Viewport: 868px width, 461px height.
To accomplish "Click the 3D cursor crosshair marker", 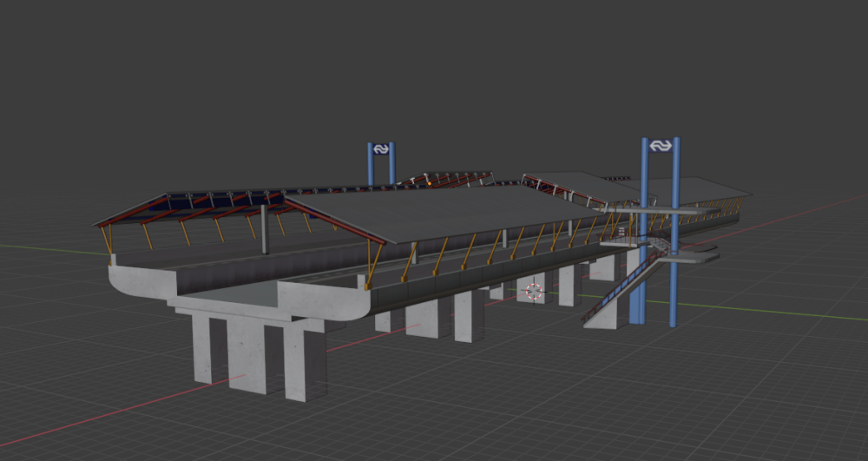I will 533,292.
